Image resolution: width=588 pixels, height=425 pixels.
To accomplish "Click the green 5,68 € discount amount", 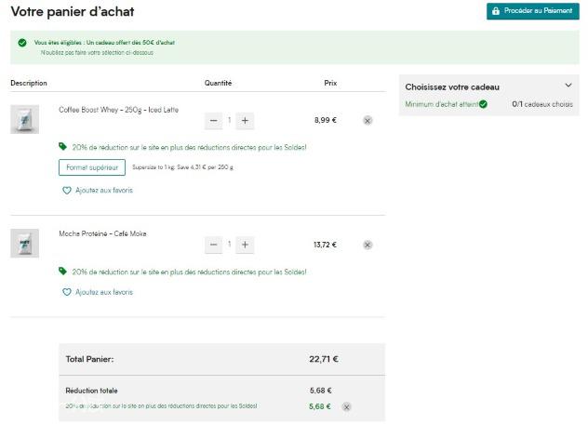I will tap(320, 406).
